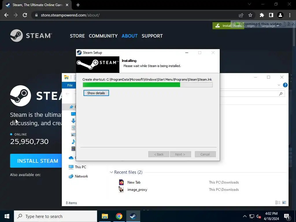Click the Music note icon in the sidebar
This screenshot has width=296, height=222.
tap(73, 141)
